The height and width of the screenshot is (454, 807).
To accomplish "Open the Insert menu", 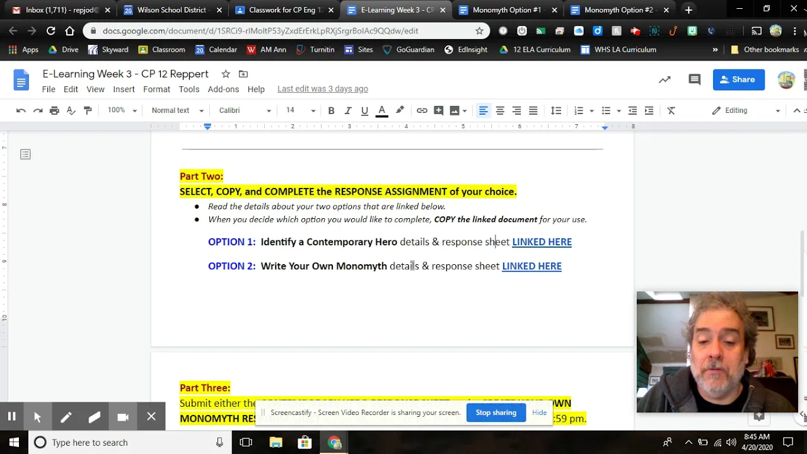I will (124, 89).
